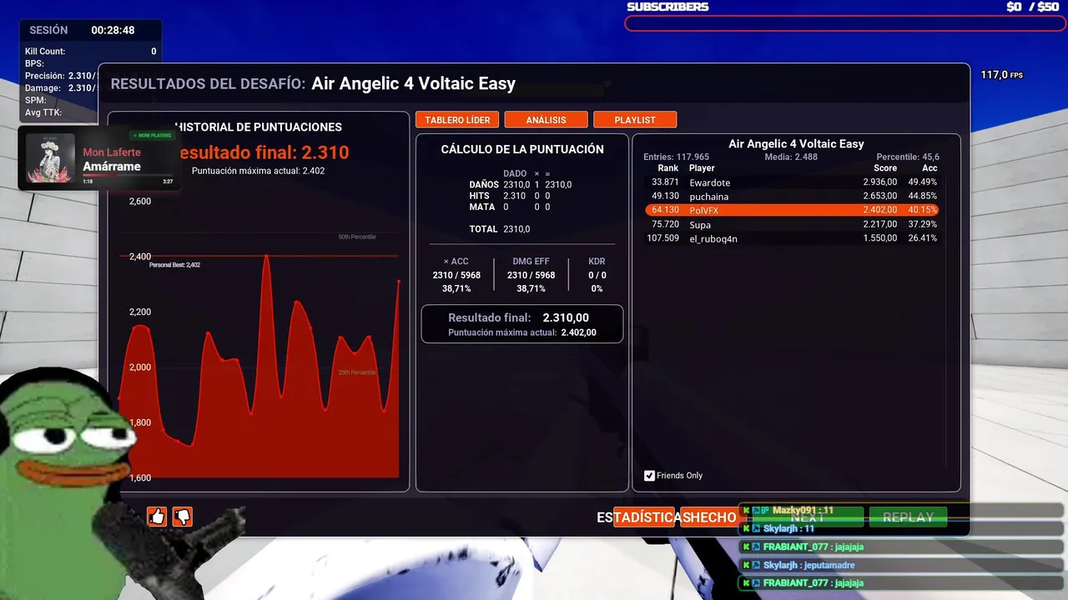Click the DAÑOS score row

coord(521,184)
